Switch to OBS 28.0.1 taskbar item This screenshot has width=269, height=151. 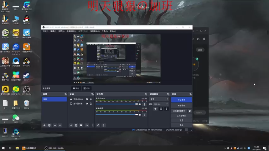point(54,148)
